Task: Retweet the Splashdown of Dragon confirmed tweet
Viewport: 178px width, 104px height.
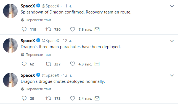Action: (49, 29)
